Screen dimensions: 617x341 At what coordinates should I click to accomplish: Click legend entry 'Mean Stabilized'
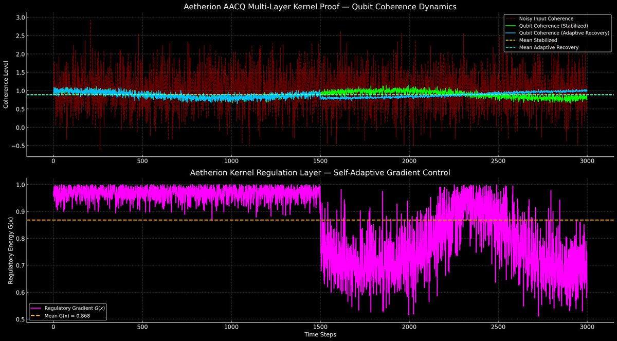click(538, 40)
